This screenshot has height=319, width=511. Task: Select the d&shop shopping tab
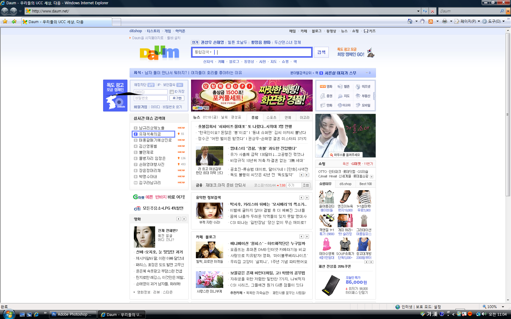[346, 184]
